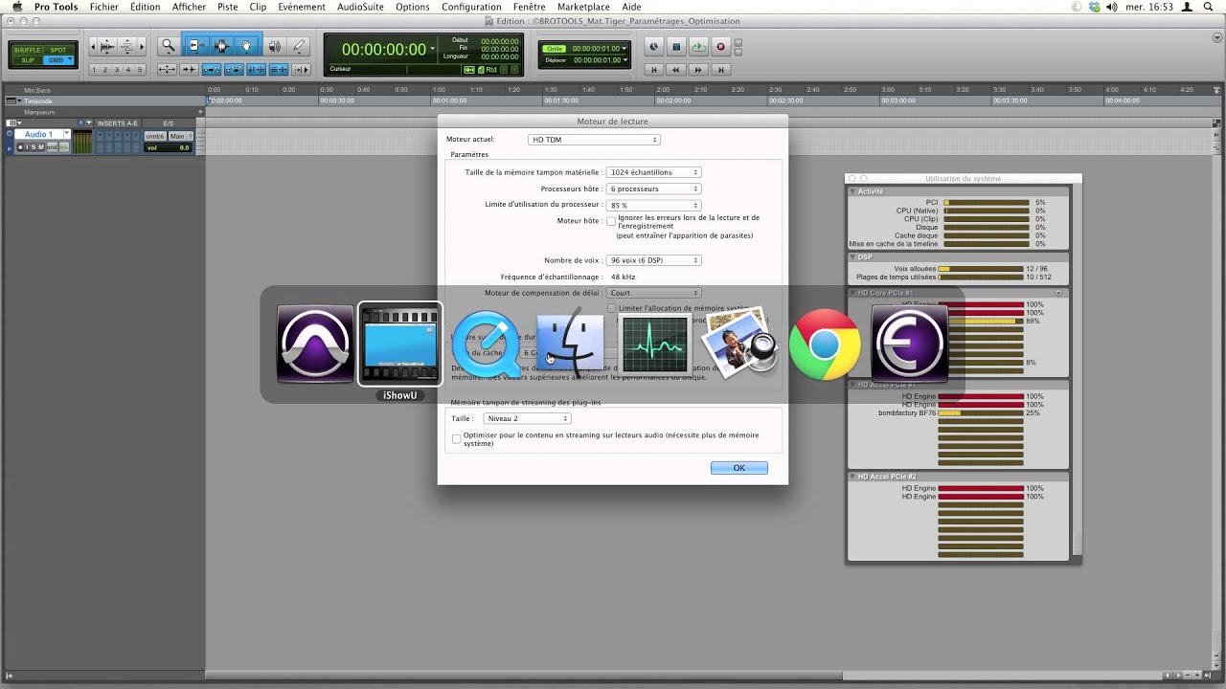Select the Scrubber speaker tool
Screen dimensions: 1226x689
pyautogui.click(x=275, y=46)
